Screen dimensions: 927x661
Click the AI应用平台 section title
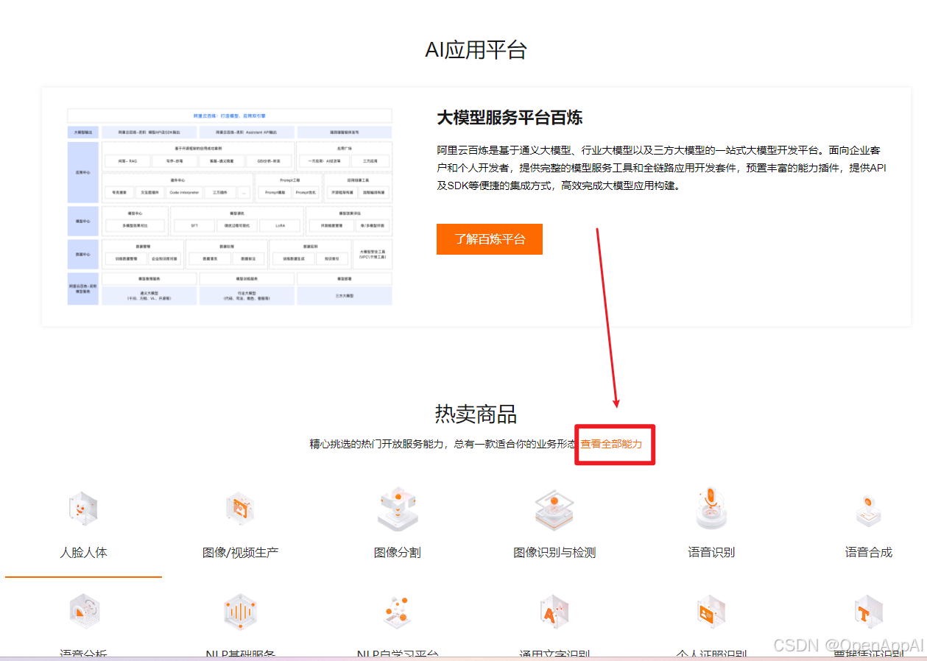tap(476, 50)
